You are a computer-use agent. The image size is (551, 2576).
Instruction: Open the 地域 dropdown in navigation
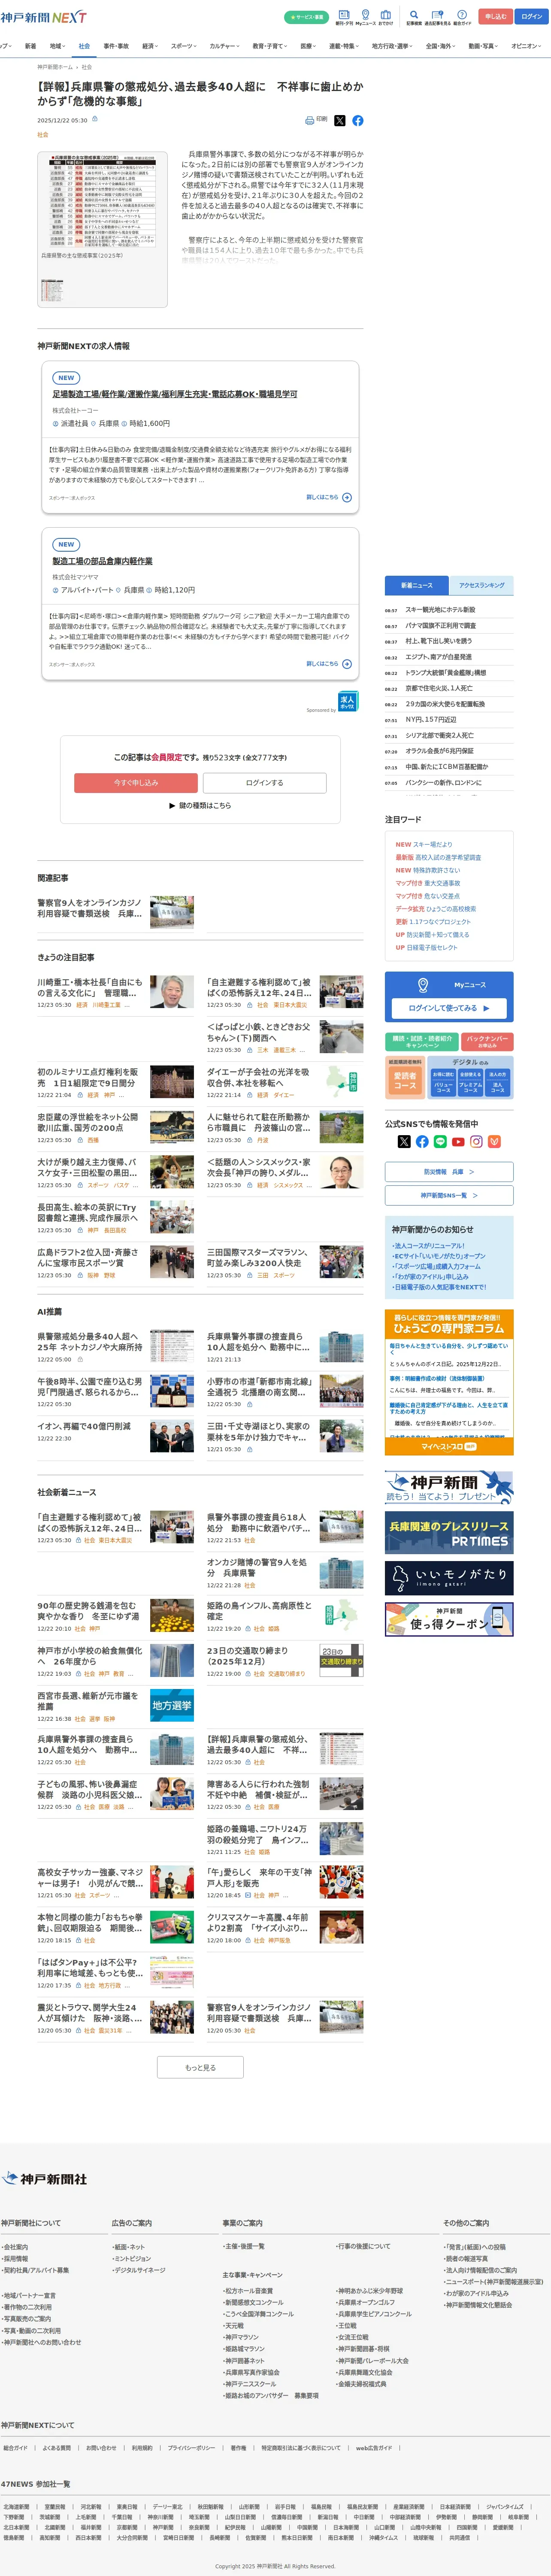tap(58, 46)
